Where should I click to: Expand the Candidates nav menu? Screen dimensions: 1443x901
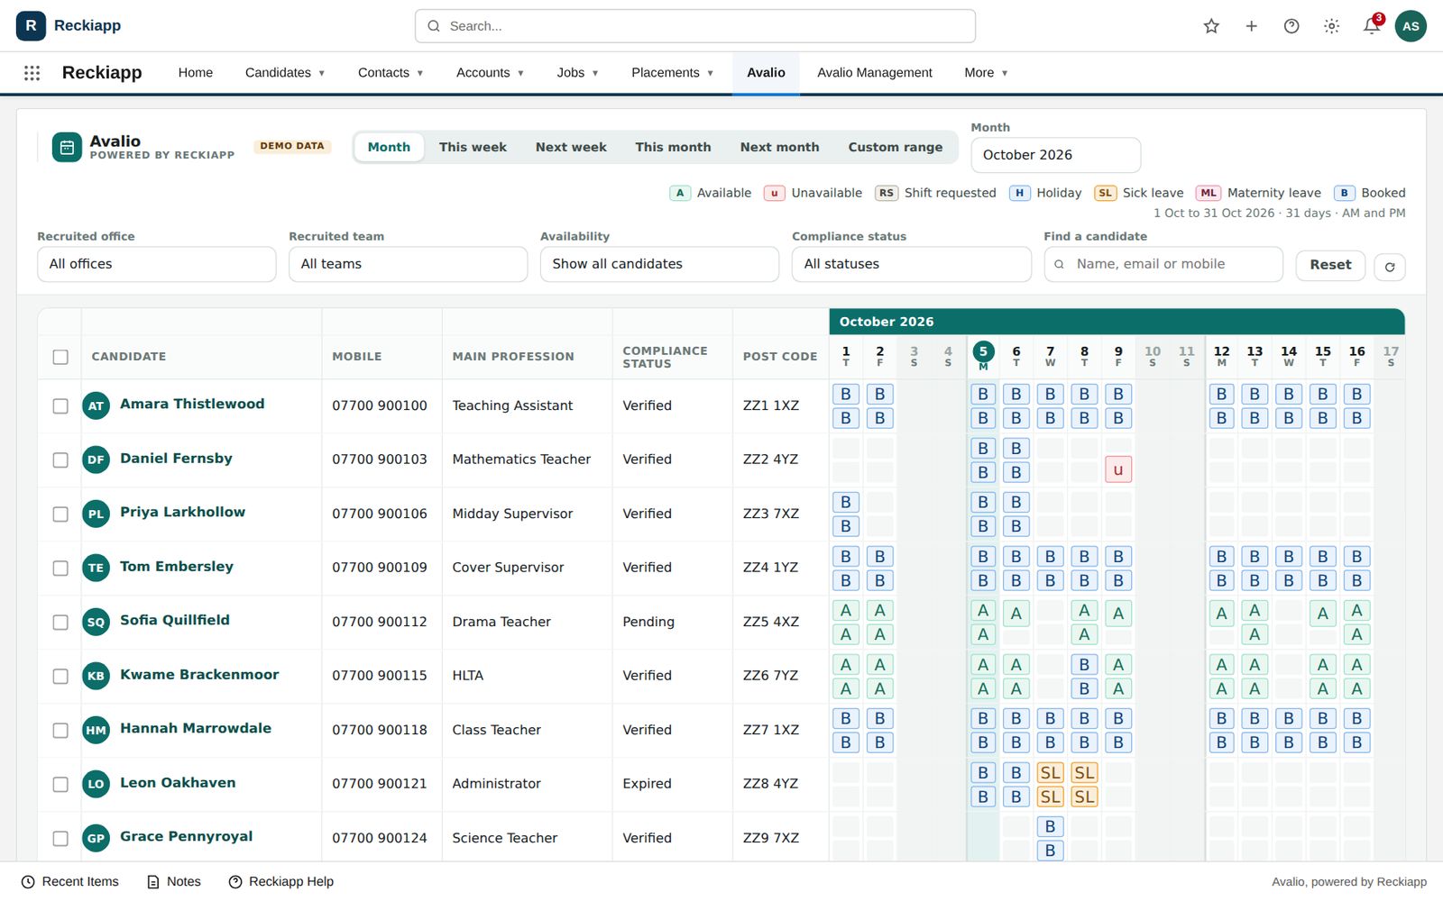[285, 73]
